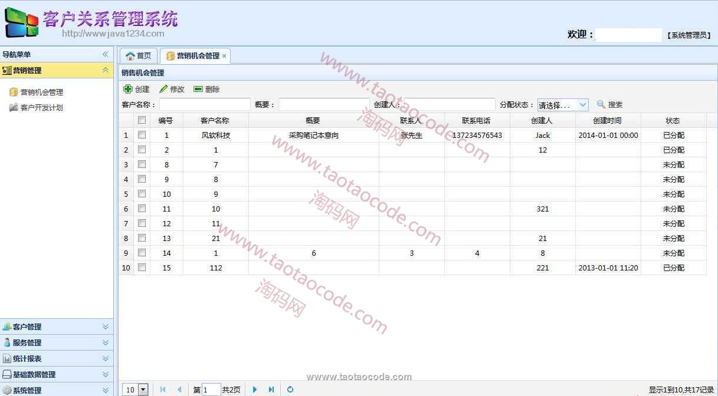Click the 删除 (delete) minus icon

click(198, 90)
